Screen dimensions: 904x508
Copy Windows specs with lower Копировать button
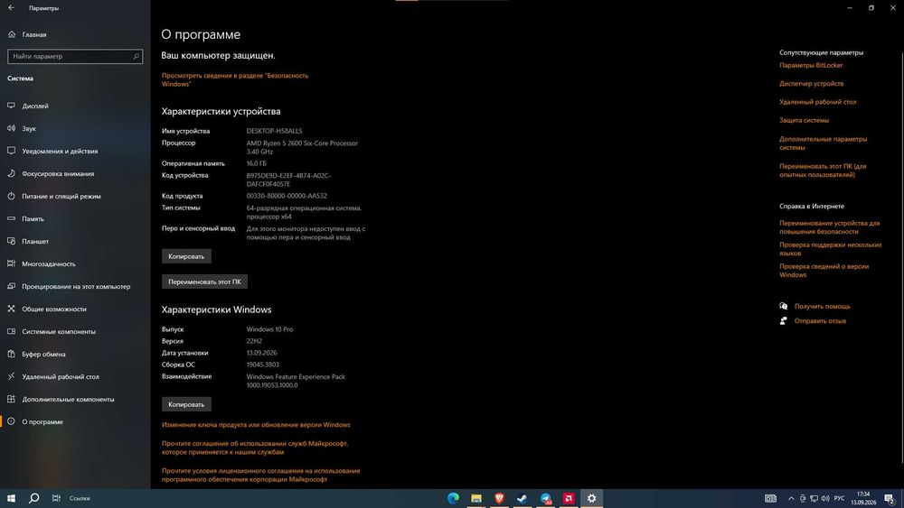pos(186,404)
